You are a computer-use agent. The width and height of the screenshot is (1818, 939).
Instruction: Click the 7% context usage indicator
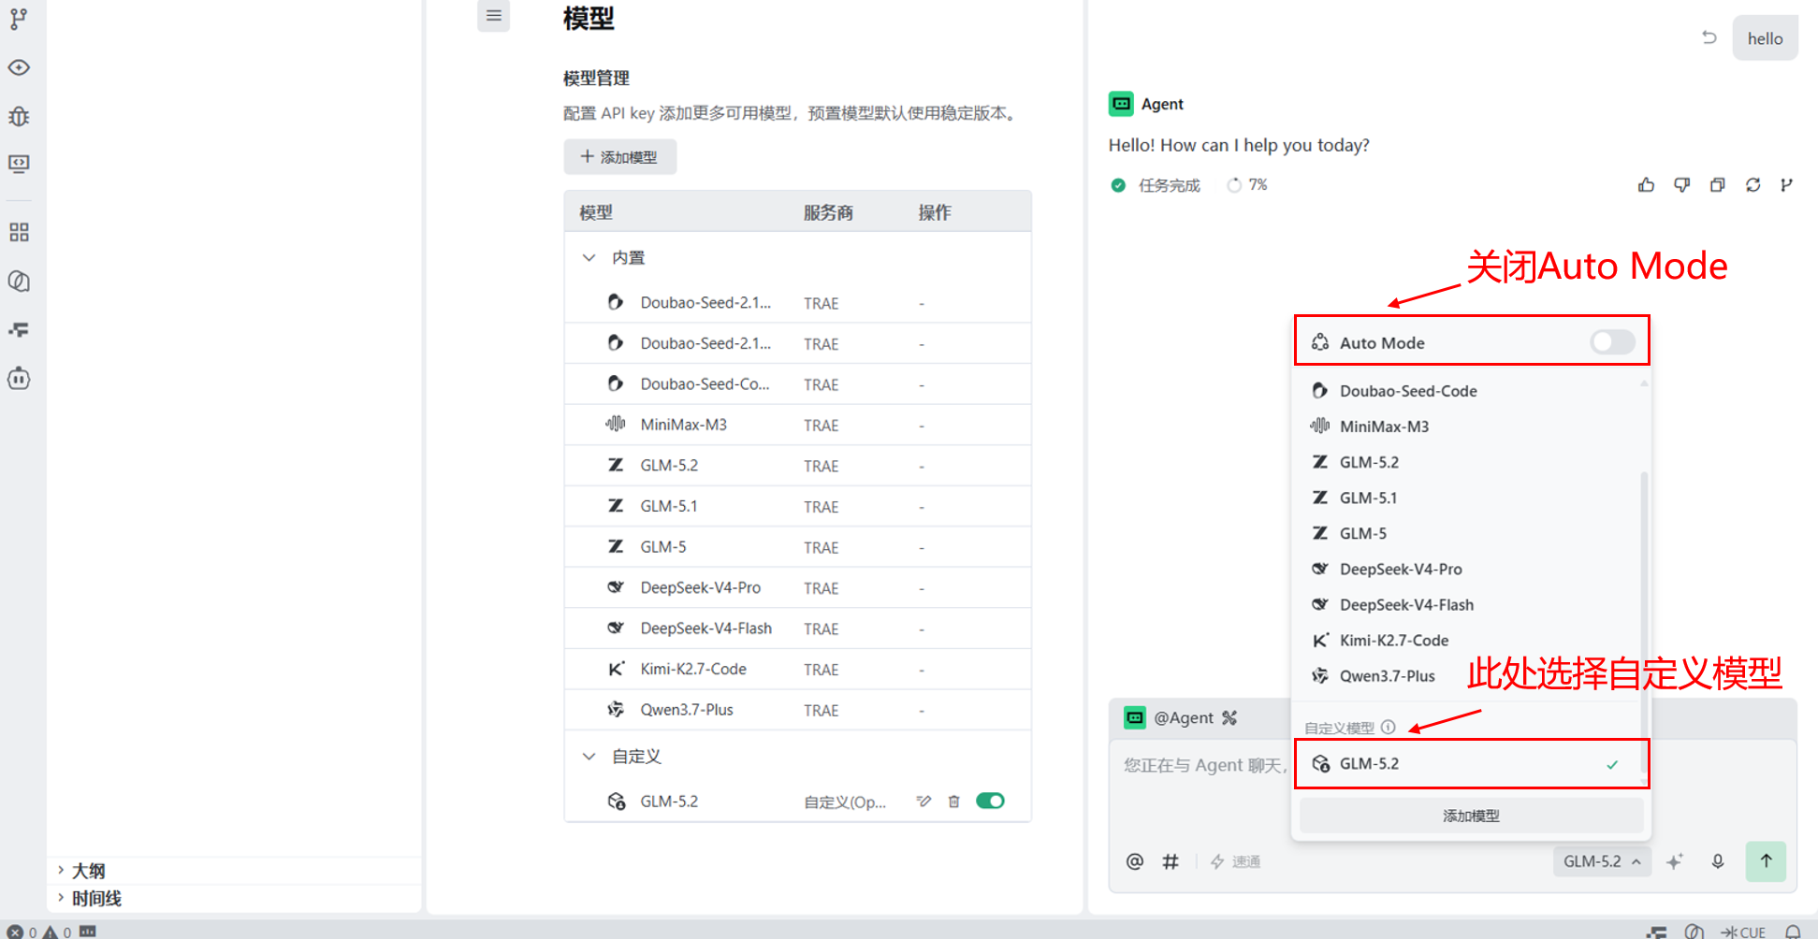point(1247,185)
